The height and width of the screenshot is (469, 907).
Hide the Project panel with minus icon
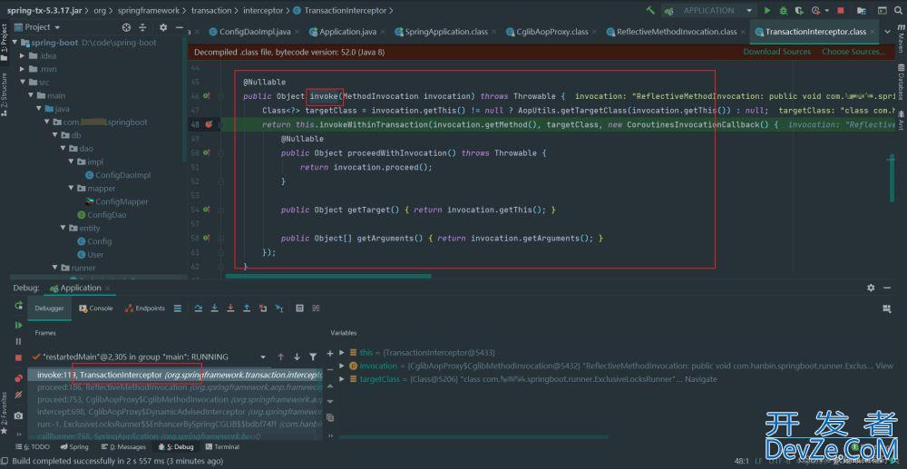[180, 27]
